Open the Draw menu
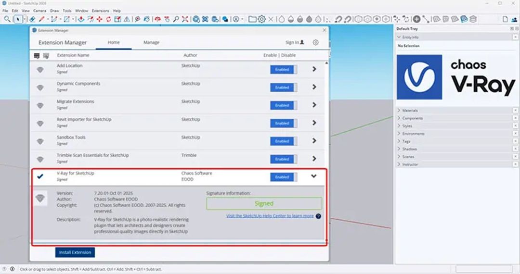Image resolution: width=520 pixels, height=274 pixels. tap(54, 11)
